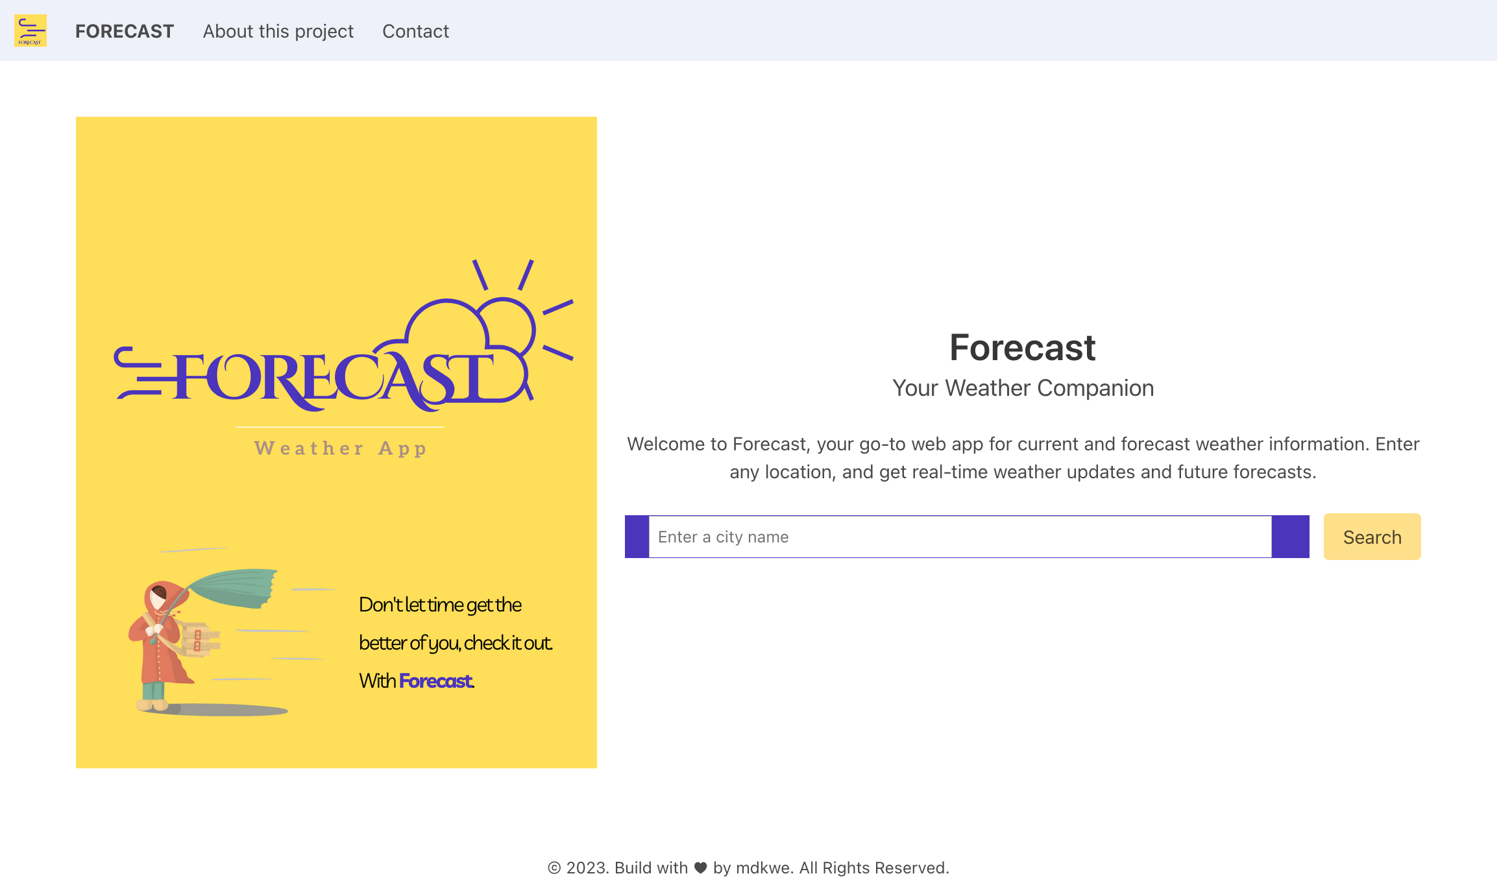Open the Contact page
This screenshot has height=889, width=1512.
(x=415, y=31)
